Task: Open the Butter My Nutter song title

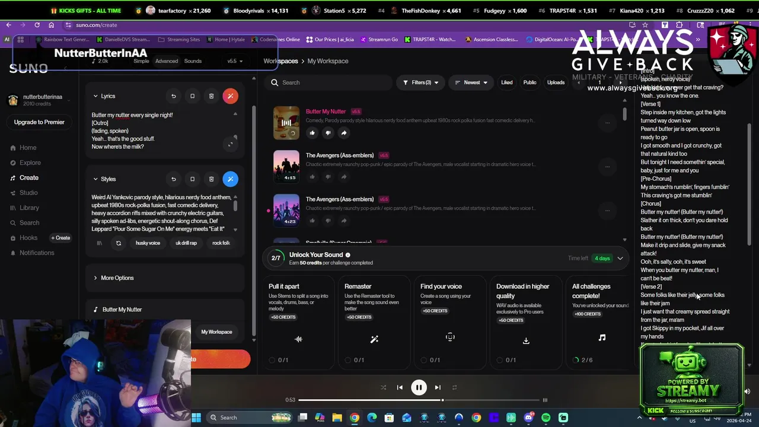Action: pos(326,111)
